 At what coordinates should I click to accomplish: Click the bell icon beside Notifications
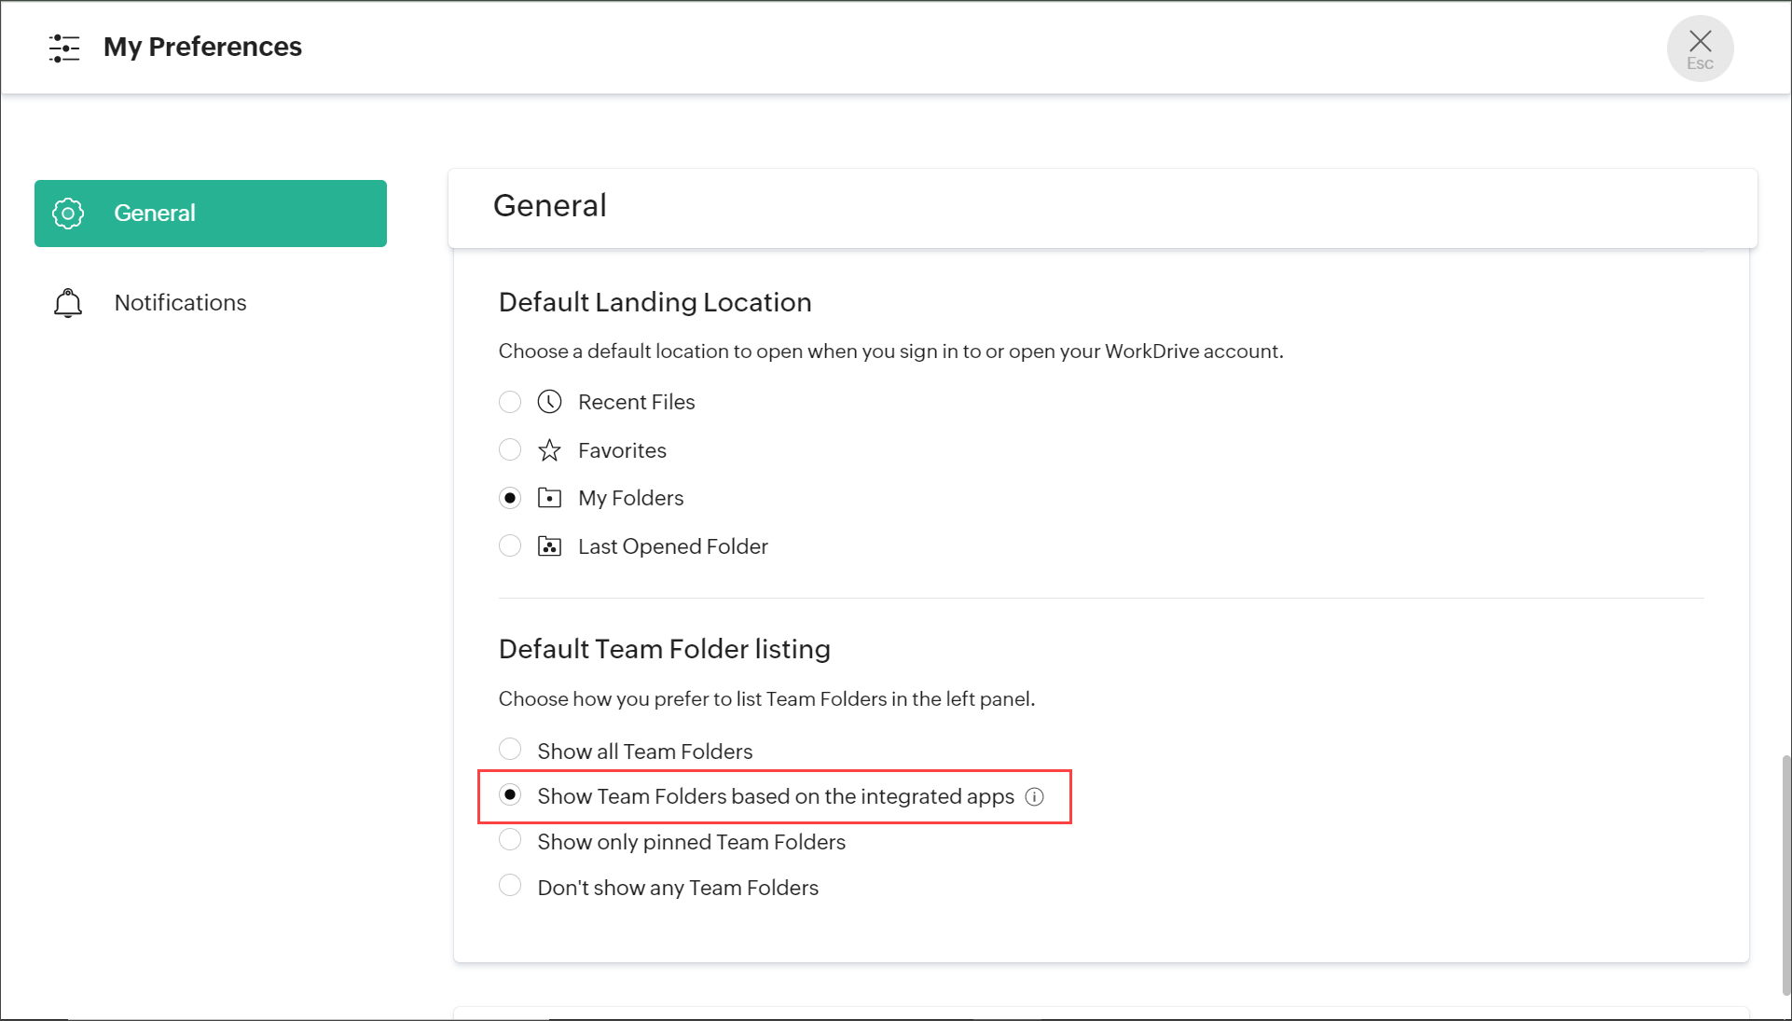(68, 303)
